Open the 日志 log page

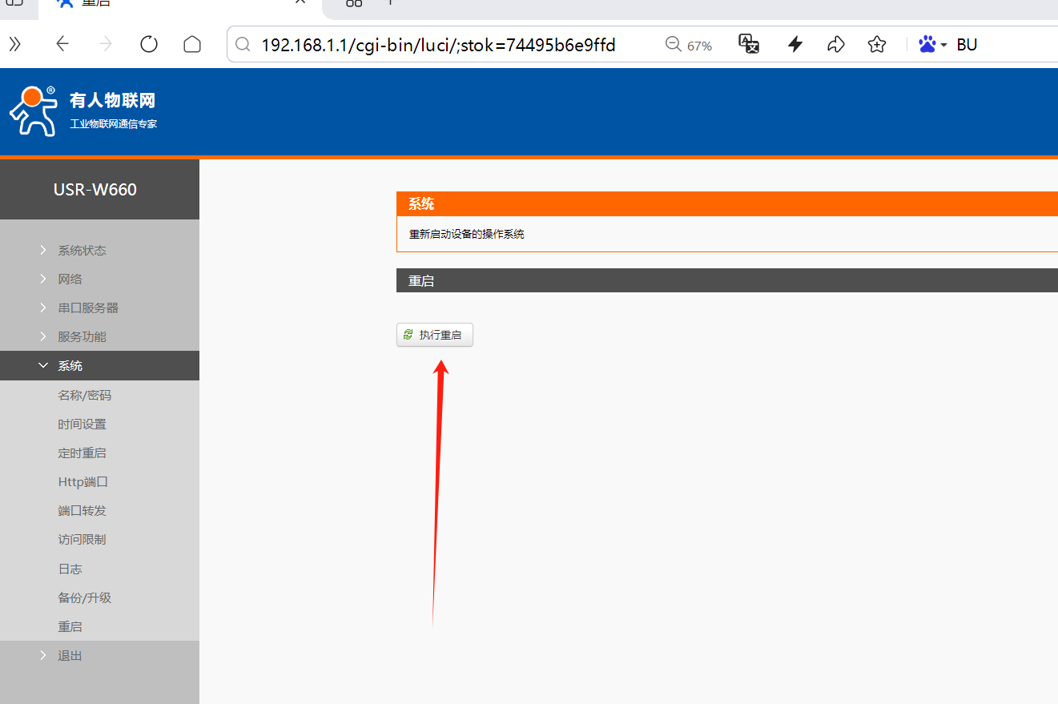coord(70,569)
